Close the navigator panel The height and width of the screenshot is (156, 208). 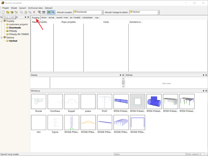tap(28, 17)
